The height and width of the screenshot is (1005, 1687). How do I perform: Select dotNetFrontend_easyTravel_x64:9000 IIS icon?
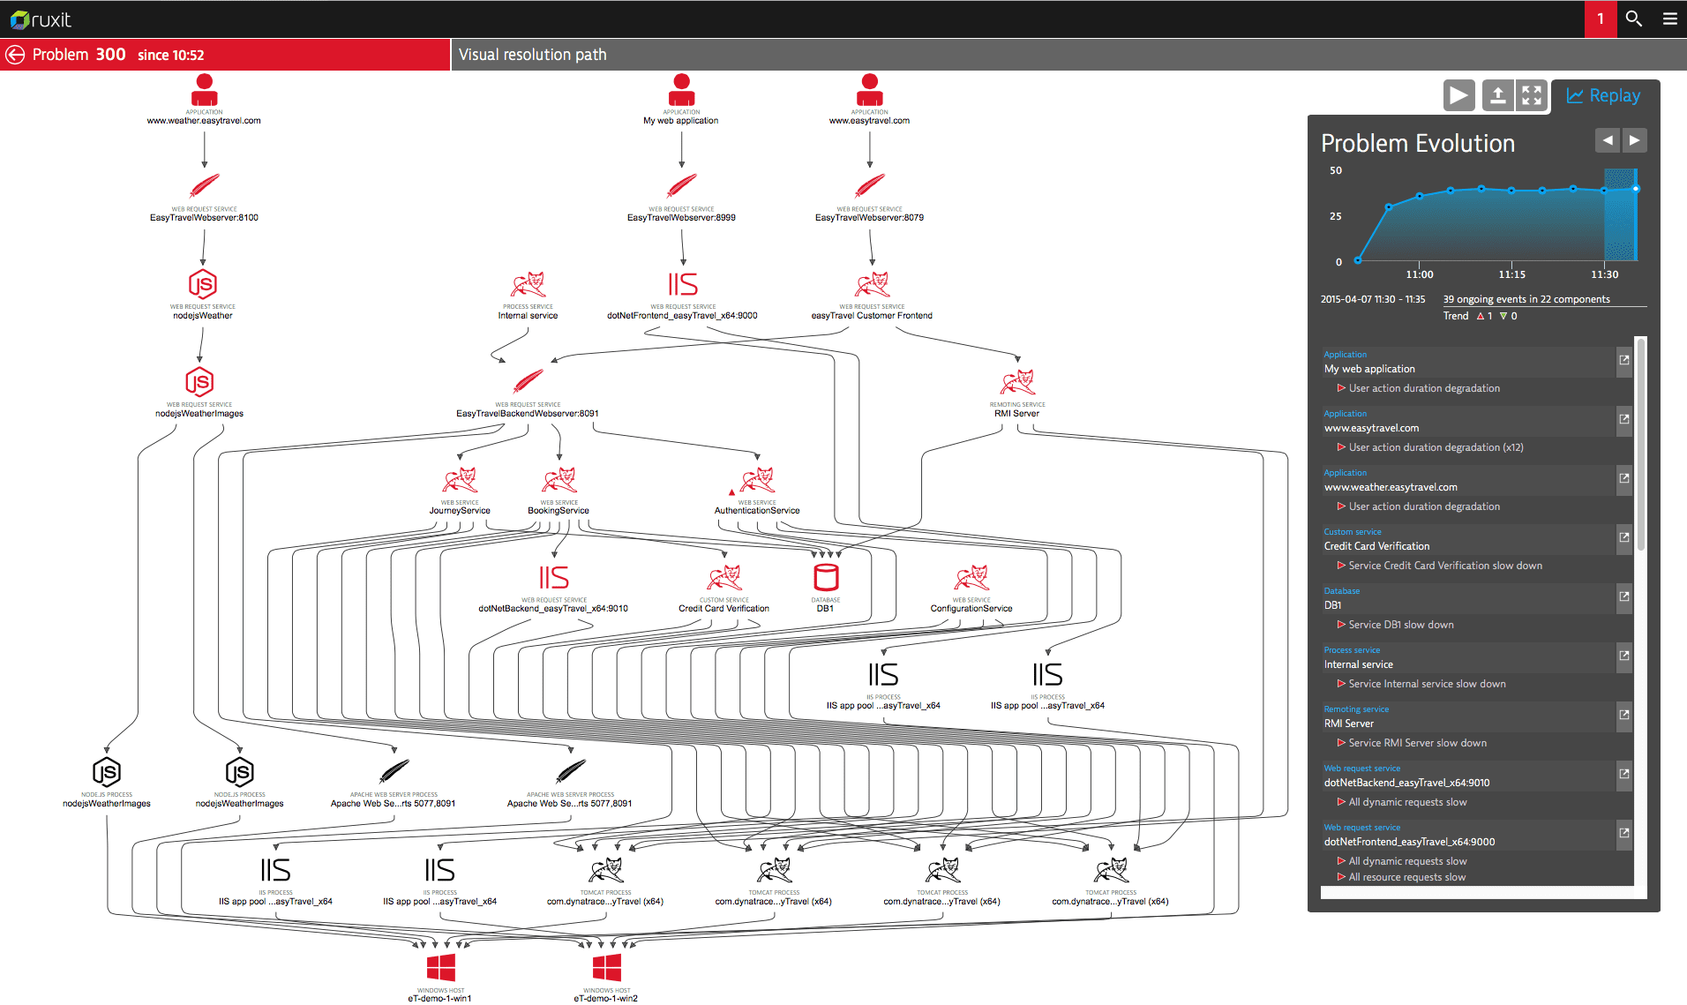683,284
